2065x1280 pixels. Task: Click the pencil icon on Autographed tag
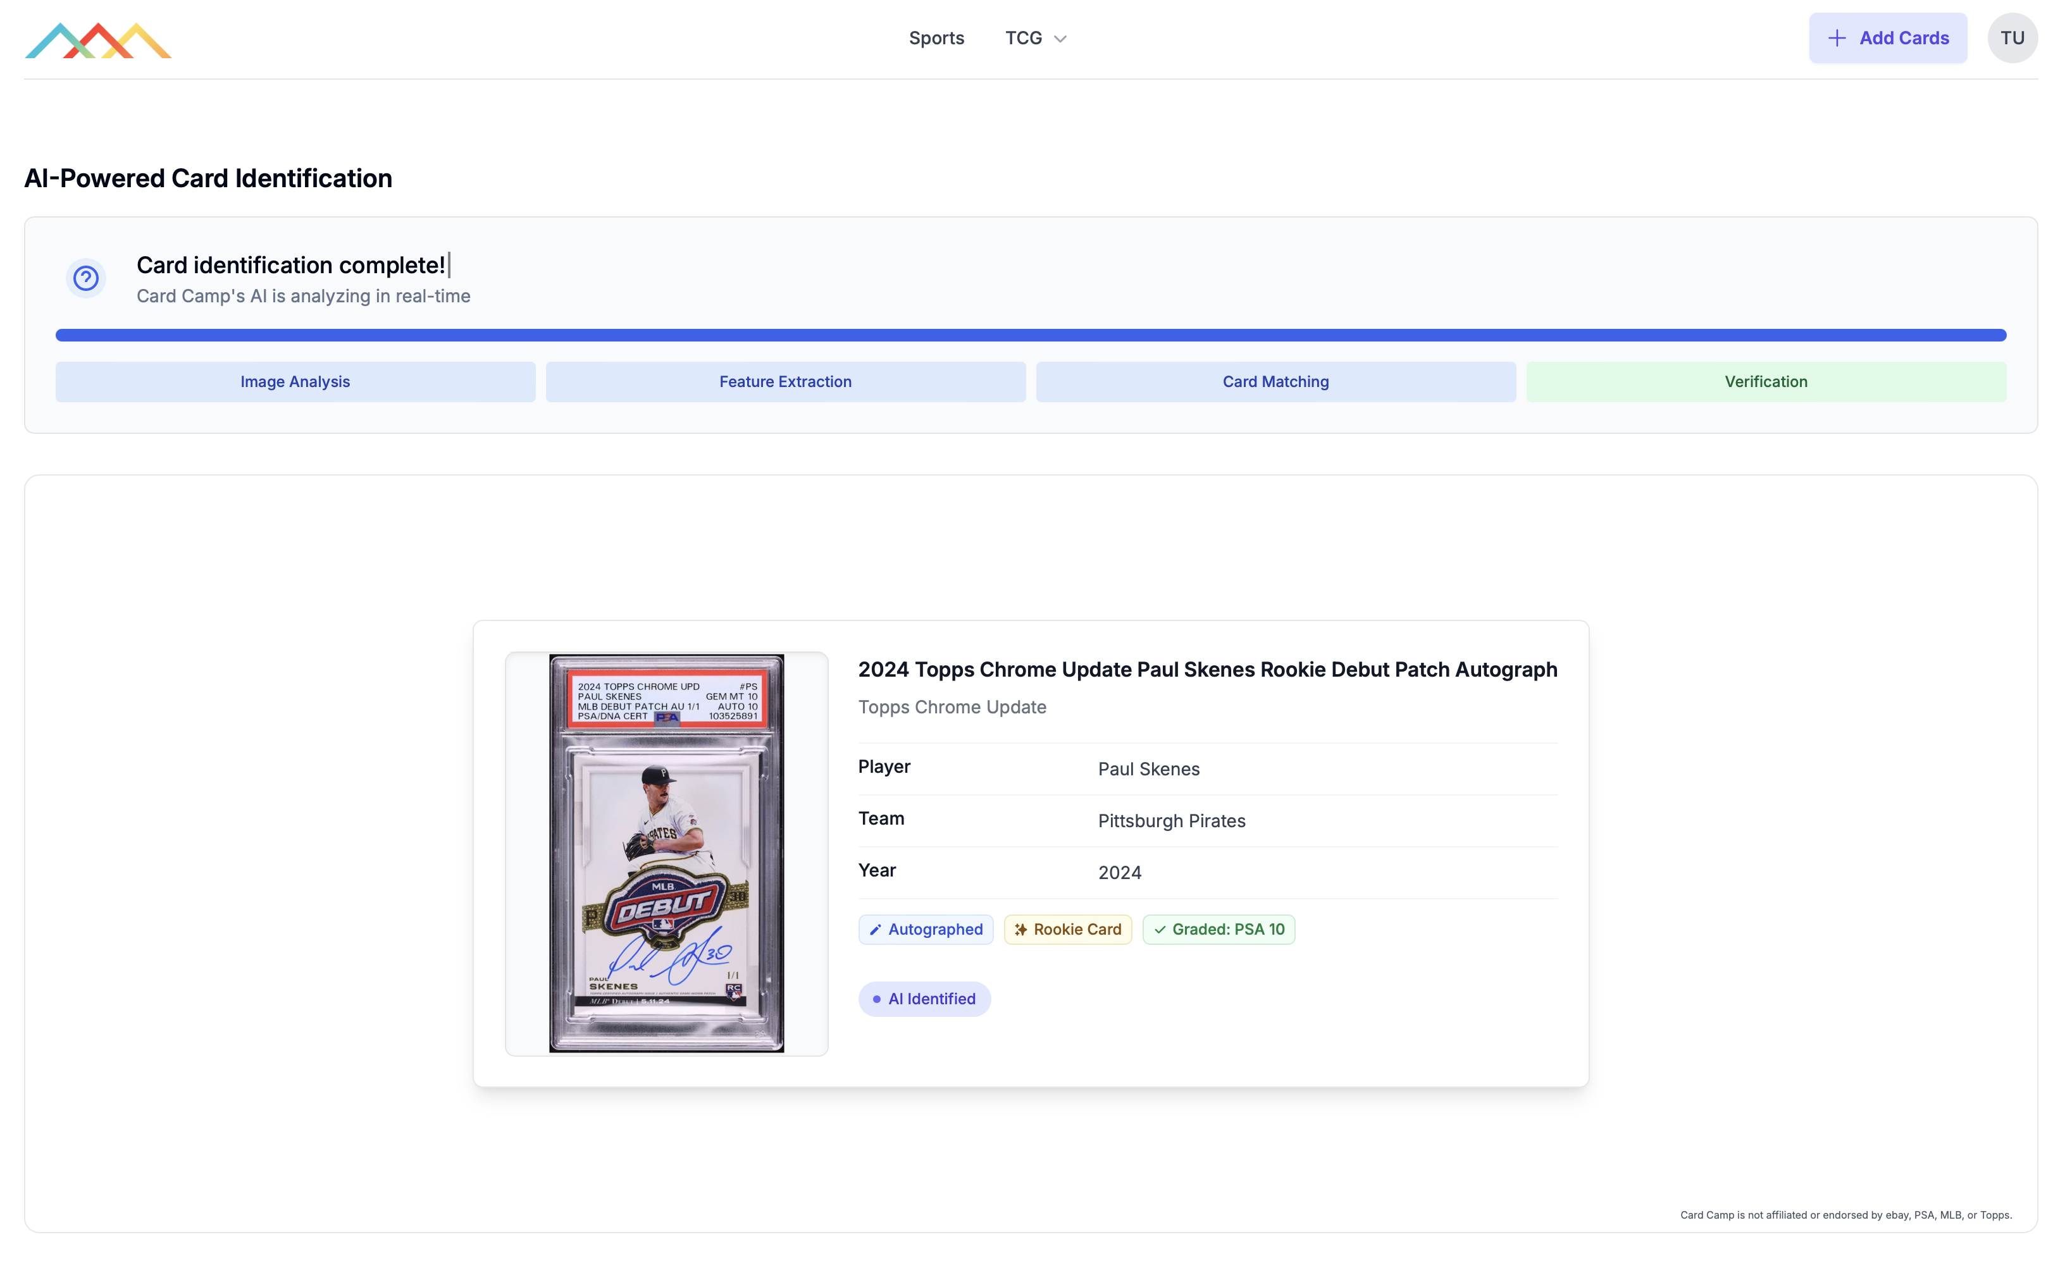[876, 930]
